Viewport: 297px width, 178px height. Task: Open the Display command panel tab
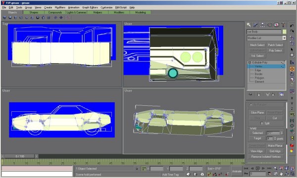276,25
